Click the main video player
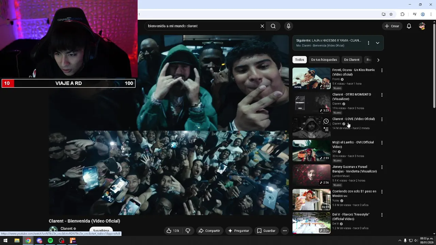Image resolution: width=436 pixels, height=245 pixels. (169, 125)
